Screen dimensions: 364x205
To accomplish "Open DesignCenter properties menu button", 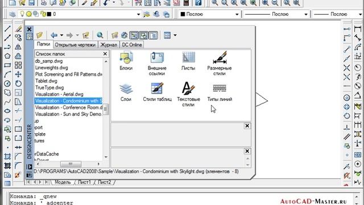I will point(29,175).
